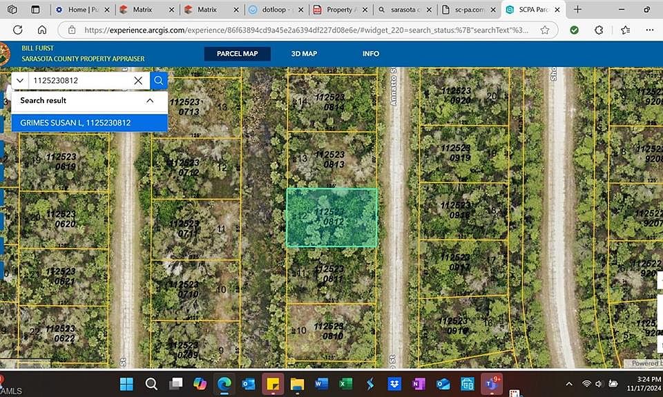Switch to the Home browser tab
Image resolution: width=663 pixels, height=397 pixels.
pyautogui.click(x=82, y=9)
